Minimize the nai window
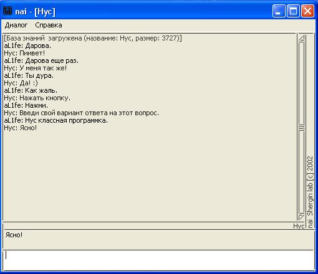 279,11
